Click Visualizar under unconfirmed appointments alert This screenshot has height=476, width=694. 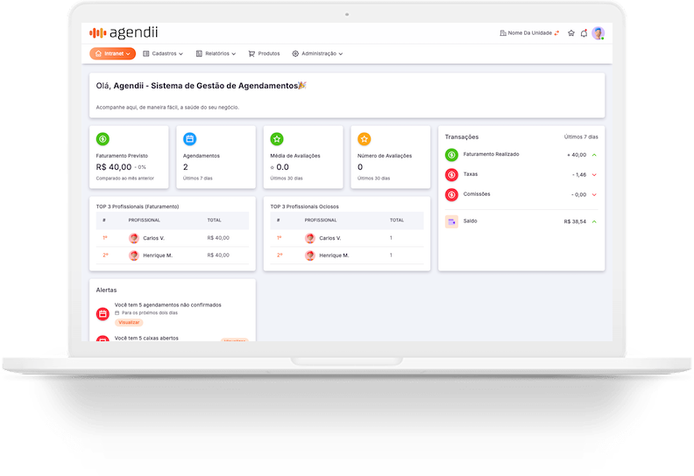[129, 322]
